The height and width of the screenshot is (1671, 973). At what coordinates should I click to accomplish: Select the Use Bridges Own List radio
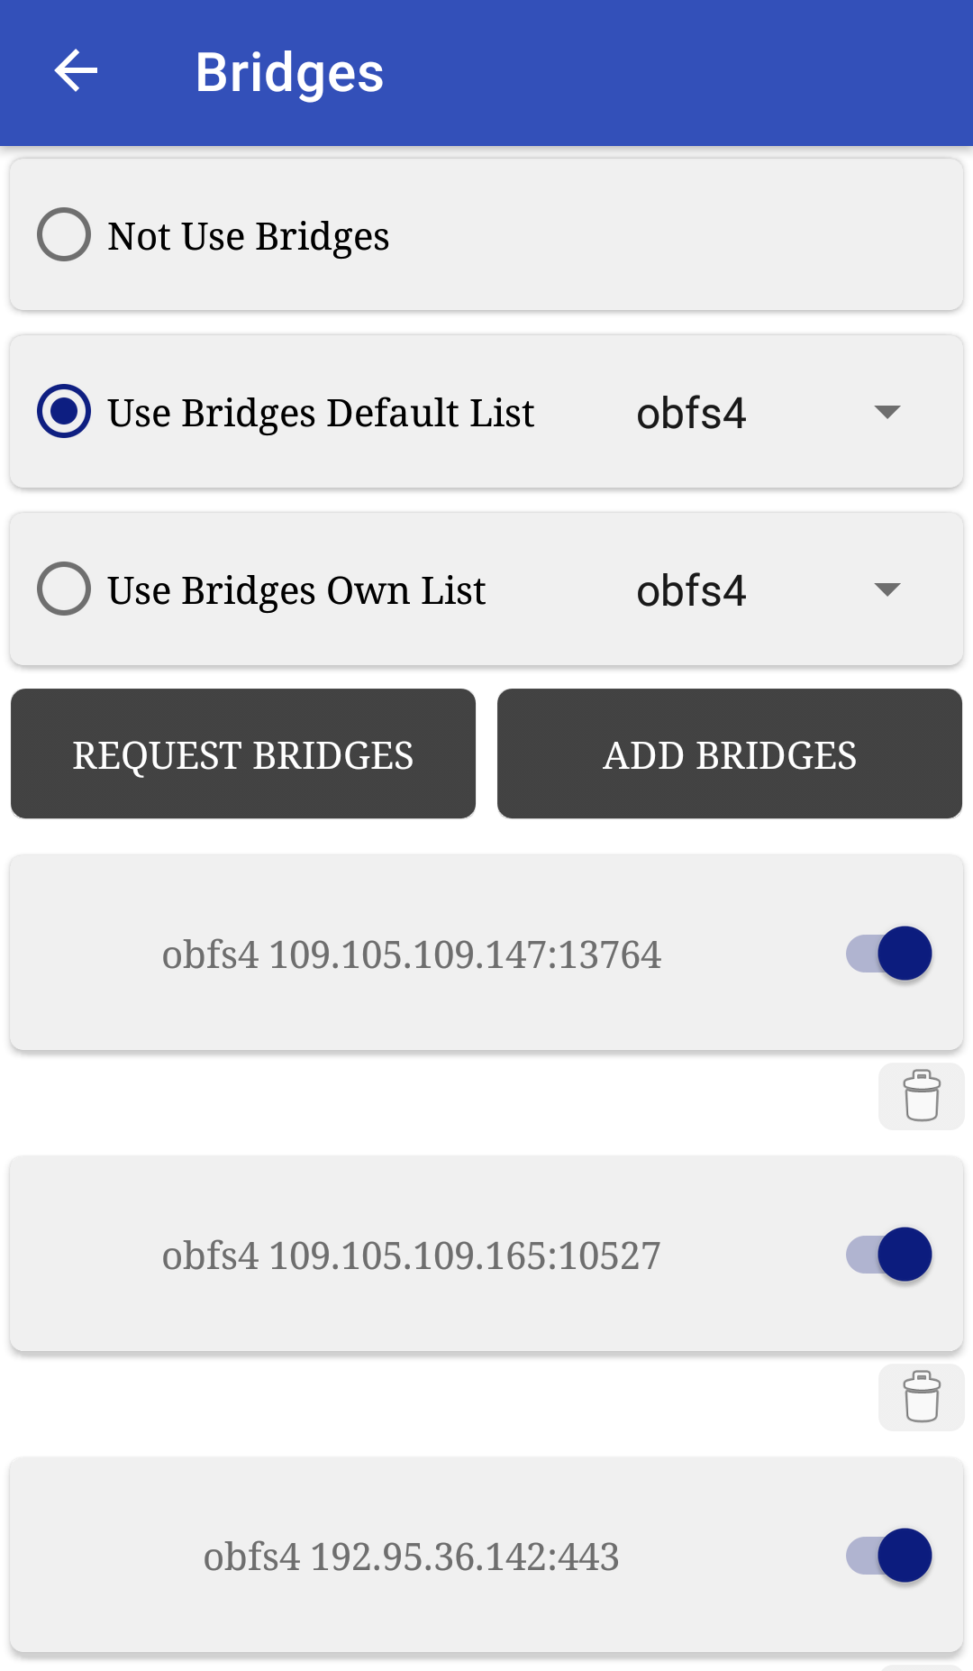click(x=64, y=589)
